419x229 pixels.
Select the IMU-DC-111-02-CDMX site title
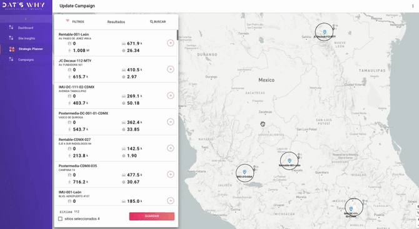point(76,87)
